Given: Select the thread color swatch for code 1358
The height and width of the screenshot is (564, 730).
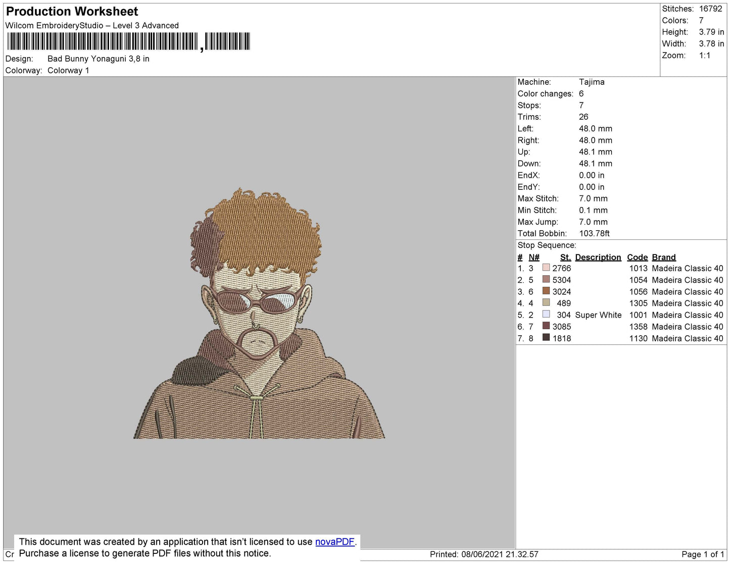Looking at the screenshot, I should 546,326.
